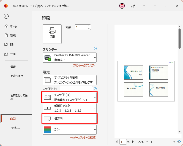The image size is (183, 146).
Task: Increase the copies count with up arrow
Action: [89, 26]
